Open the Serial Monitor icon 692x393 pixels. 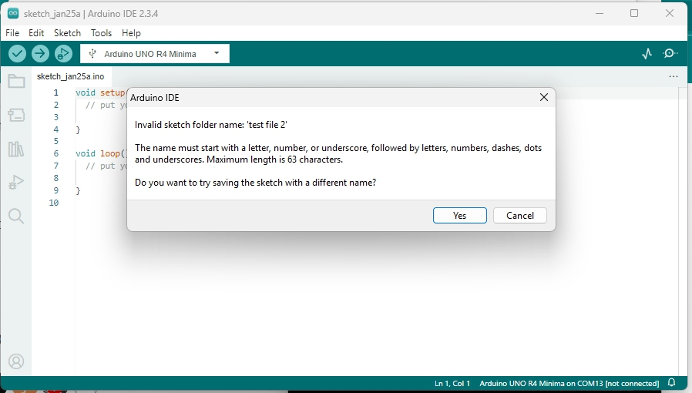tap(670, 54)
